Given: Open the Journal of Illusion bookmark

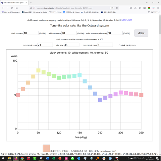Looking at the screenshot, I should click(40, 12).
